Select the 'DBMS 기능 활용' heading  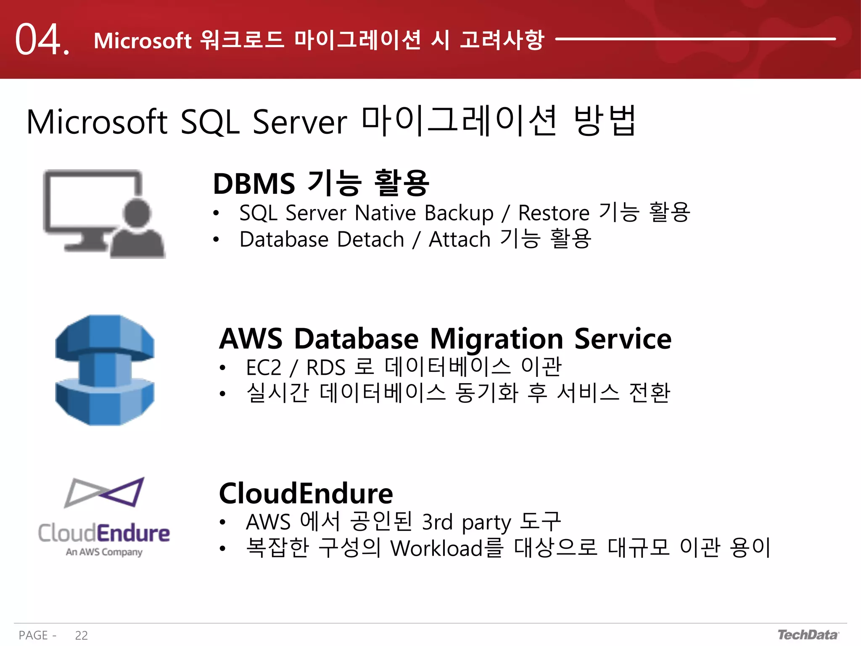[x=321, y=183]
